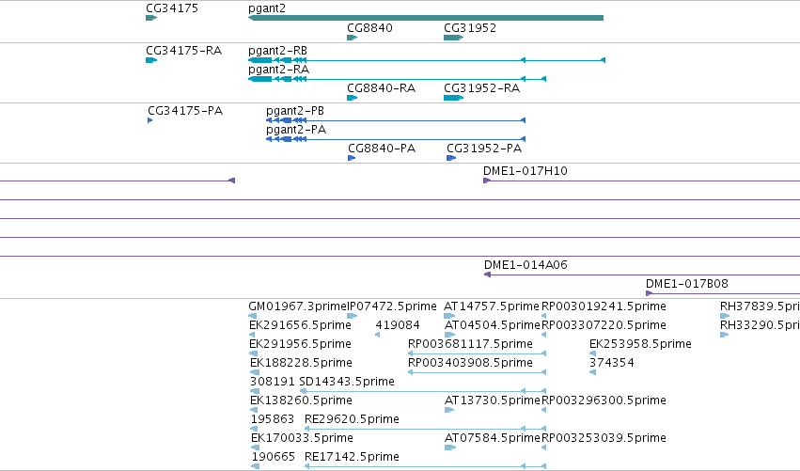Screen dimensions: 800x471
Task: Select the EK291656.5prime EST
Action: 252,335
